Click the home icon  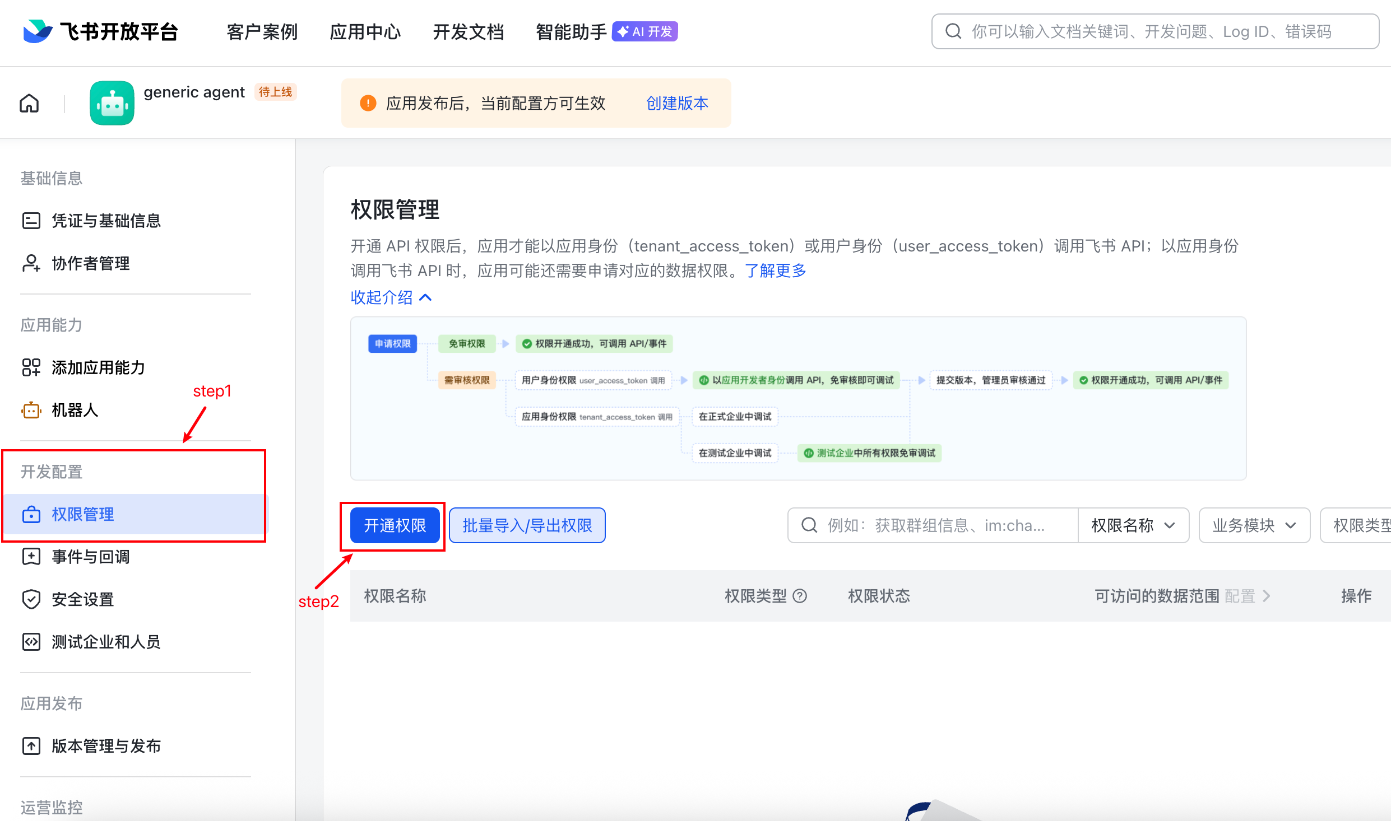(x=29, y=104)
